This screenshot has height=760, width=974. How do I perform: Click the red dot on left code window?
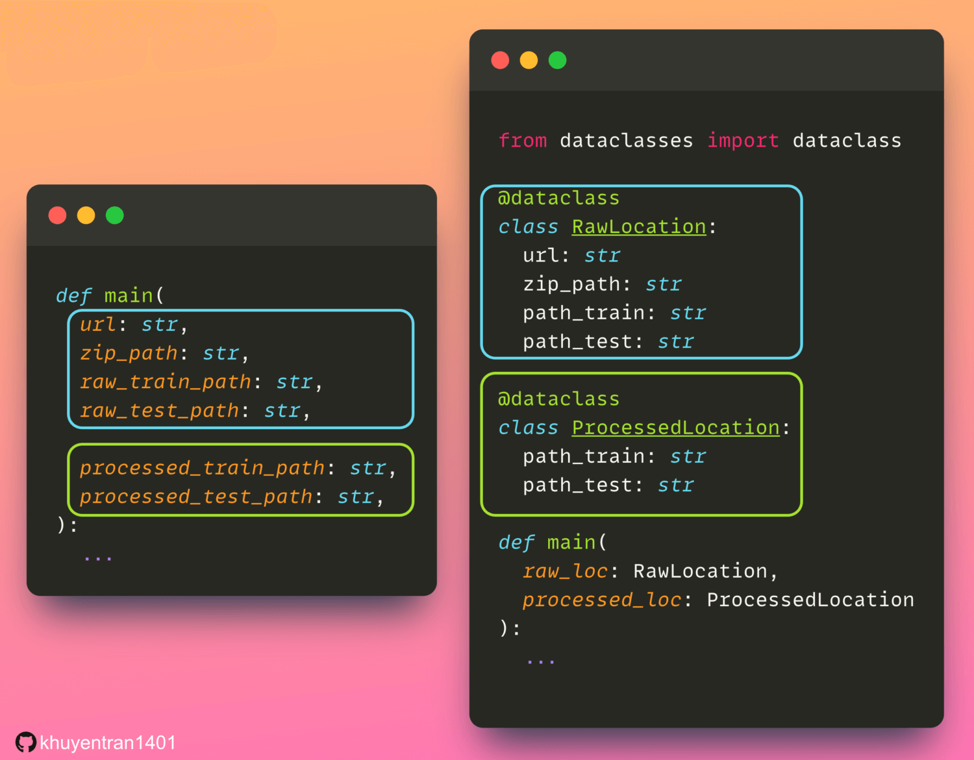[x=58, y=215]
